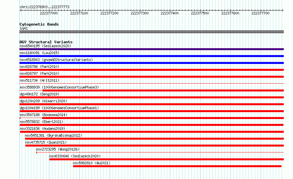Click the nsv6540195 (Sedlazeck2020) variant label
293x179 pixels.
[45, 46]
